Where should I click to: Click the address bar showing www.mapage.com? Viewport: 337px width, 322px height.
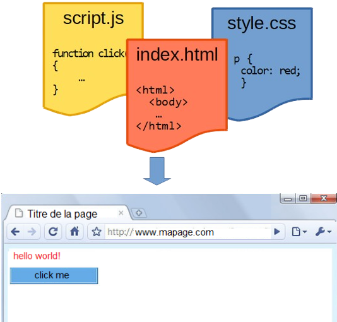tap(188, 232)
